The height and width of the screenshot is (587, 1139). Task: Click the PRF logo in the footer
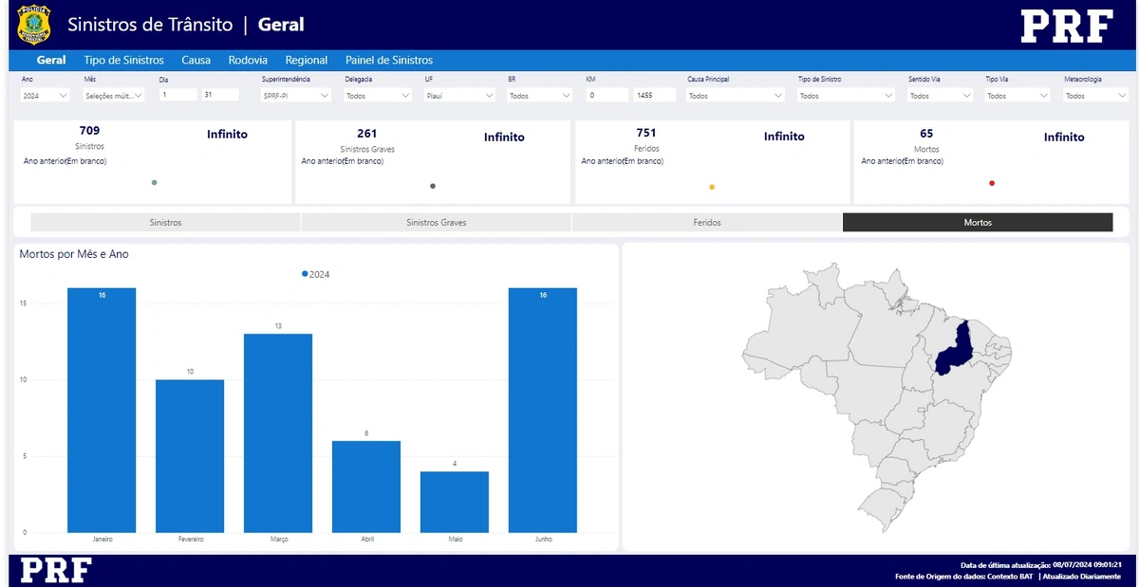pos(56,571)
